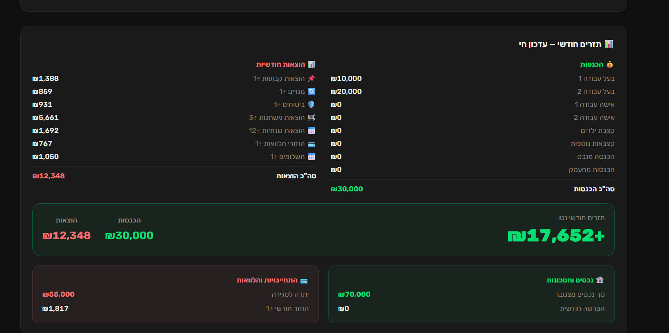The image size is (669, 333).
Task: Select the heading תזרים חודשי — עדכון חי
Action: [560, 44]
